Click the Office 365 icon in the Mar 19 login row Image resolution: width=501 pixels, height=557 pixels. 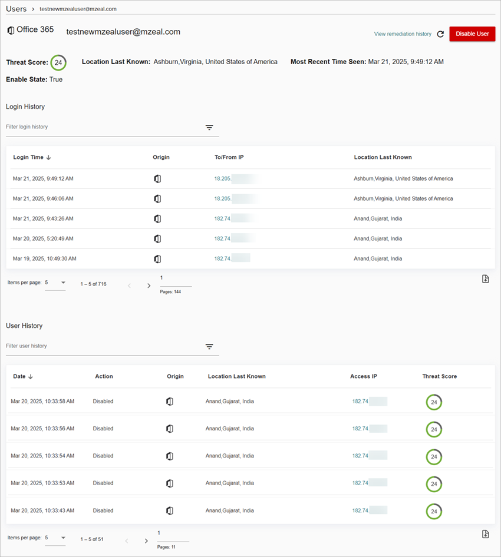(x=157, y=258)
